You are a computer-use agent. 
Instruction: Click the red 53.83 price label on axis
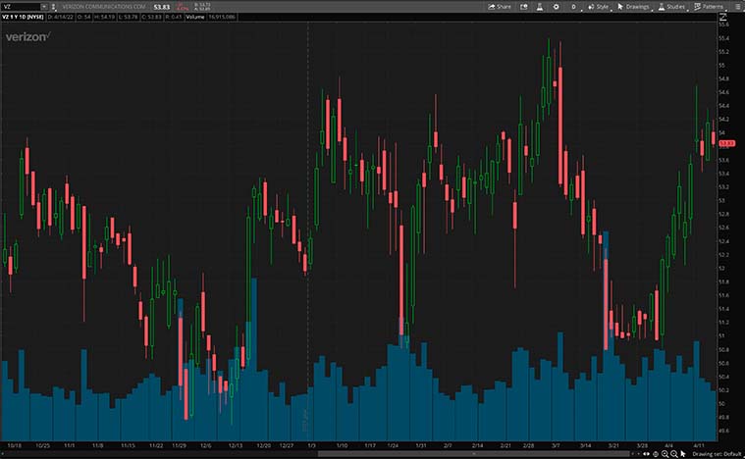[x=727, y=143]
